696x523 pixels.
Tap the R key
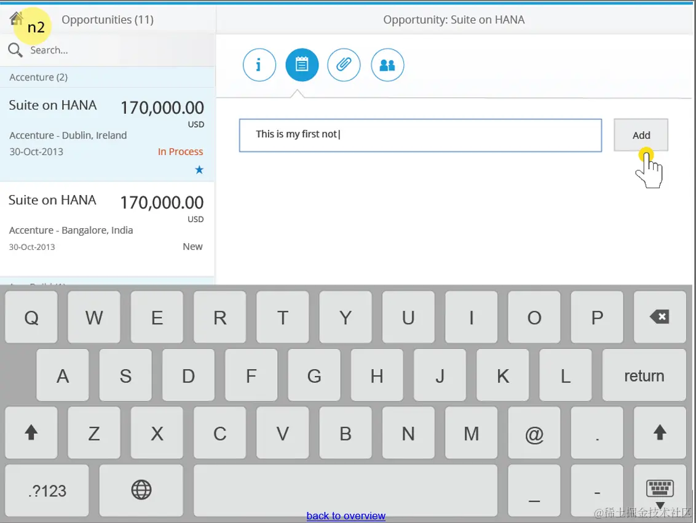click(x=219, y=317)
